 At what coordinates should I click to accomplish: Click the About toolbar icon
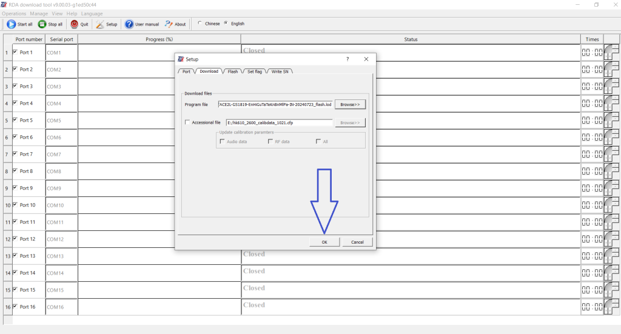(x=169, y=24)
